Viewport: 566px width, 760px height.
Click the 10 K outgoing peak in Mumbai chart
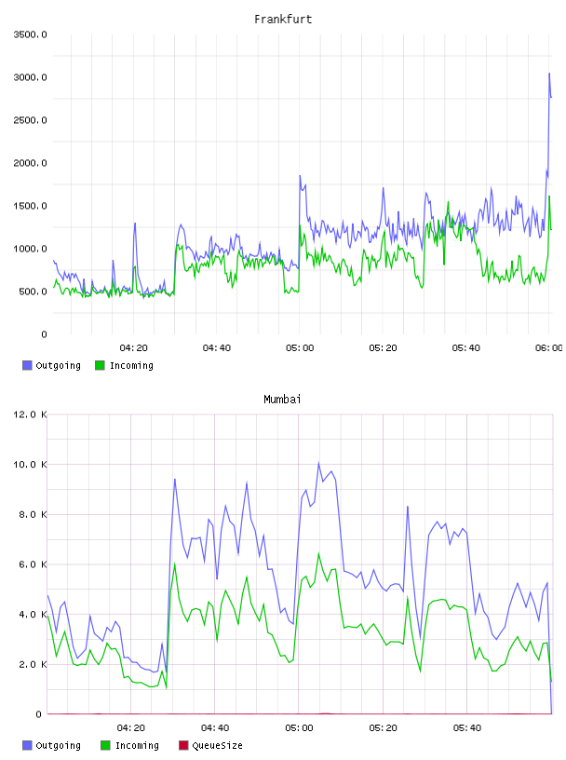pyautogui.click(x=318, y=463)
